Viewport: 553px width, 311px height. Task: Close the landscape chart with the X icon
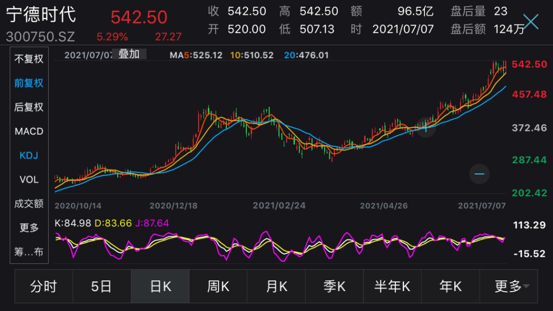pos(531,22)
